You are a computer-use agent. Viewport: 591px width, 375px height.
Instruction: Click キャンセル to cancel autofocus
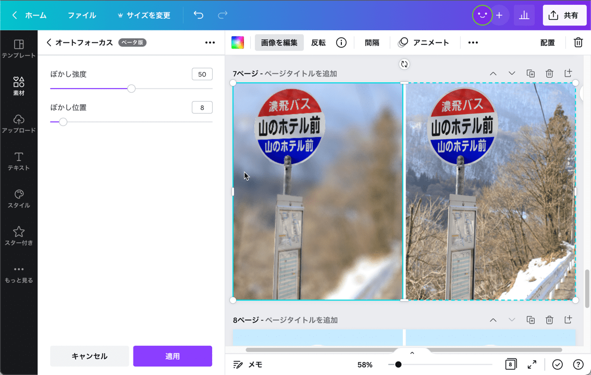tap(89, 356)
